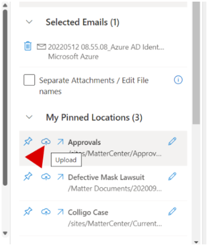Upload to Approvals using cloud icon
The image size is (208, 246).
coord(46,141)
